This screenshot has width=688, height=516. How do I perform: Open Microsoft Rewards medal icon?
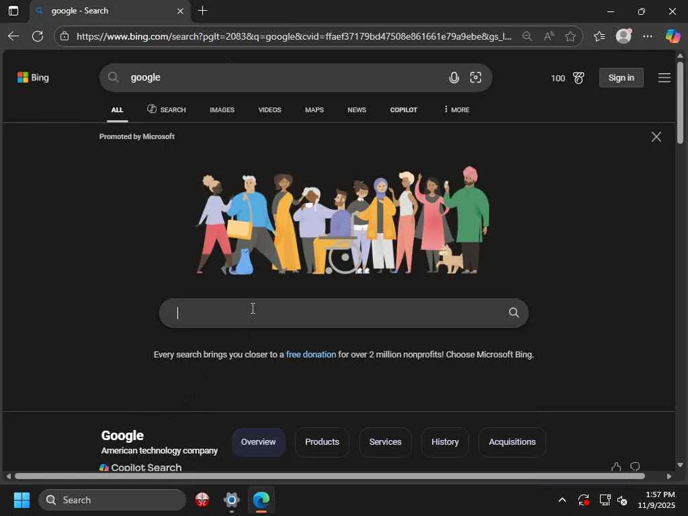coord(578,78)
